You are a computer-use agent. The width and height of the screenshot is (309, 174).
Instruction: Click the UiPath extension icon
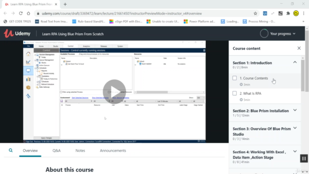click(x=265, y=14)
